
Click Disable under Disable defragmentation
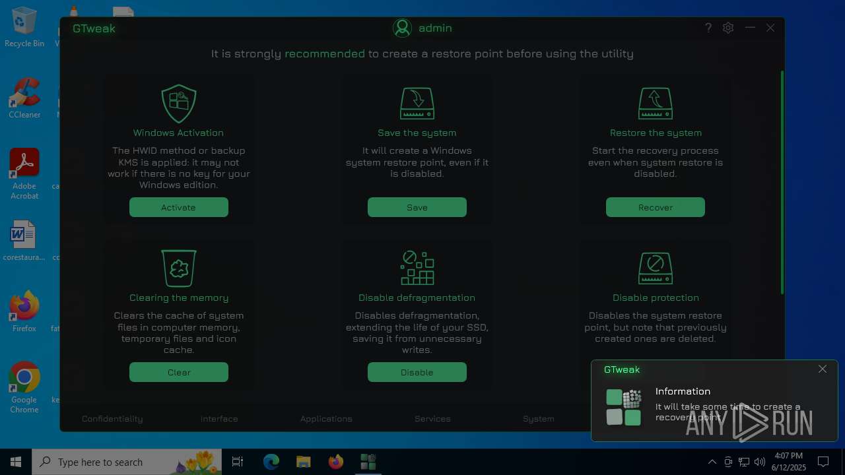click(x=417, y=372)
